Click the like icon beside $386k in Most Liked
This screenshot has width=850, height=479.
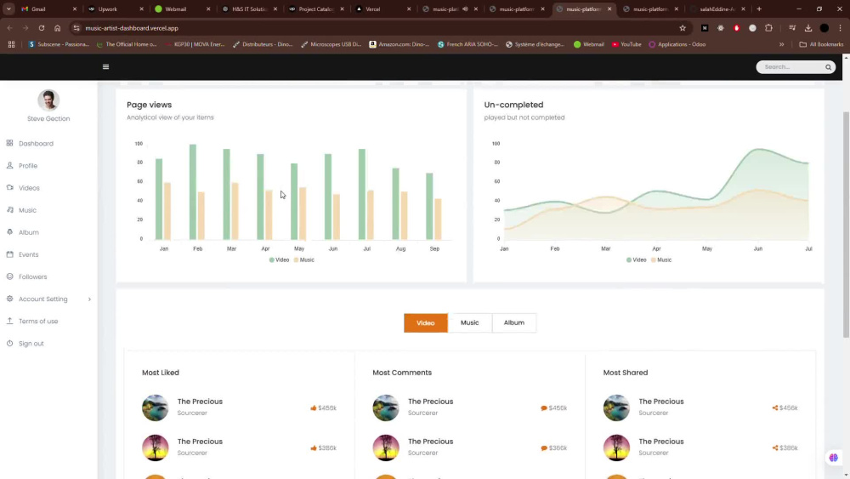tap(314, 448)
